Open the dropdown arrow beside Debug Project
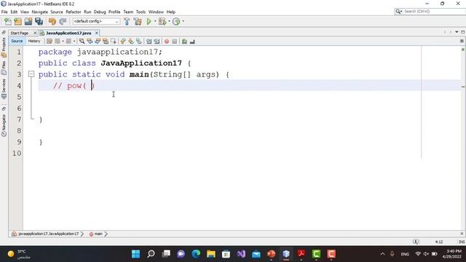The width and height of the screenshot is (466, 262). (169, 21)
